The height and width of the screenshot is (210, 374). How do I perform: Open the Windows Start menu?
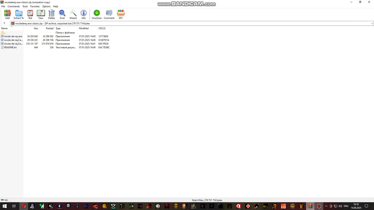(x=5, y=206)
